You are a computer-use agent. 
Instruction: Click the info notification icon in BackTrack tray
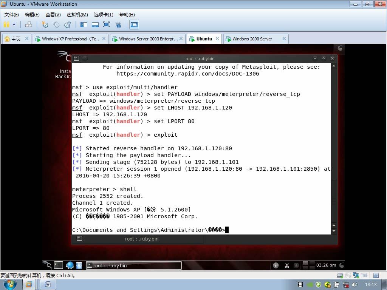[276, 265]
